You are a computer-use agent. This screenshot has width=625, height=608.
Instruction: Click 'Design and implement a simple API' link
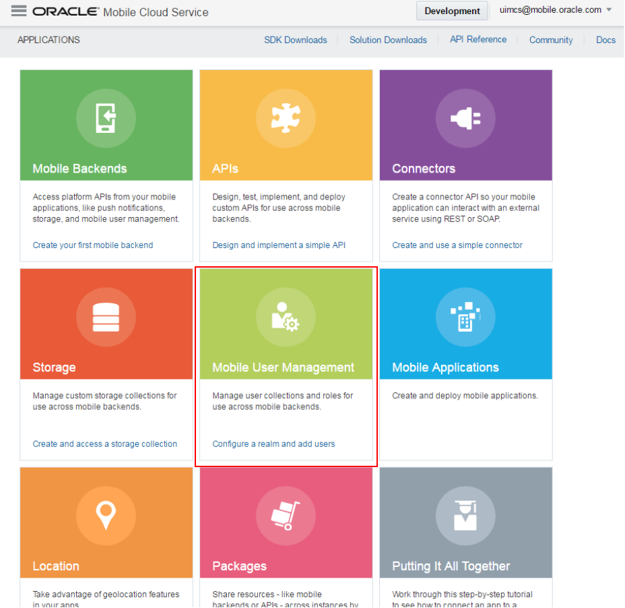tap(279, 245)
